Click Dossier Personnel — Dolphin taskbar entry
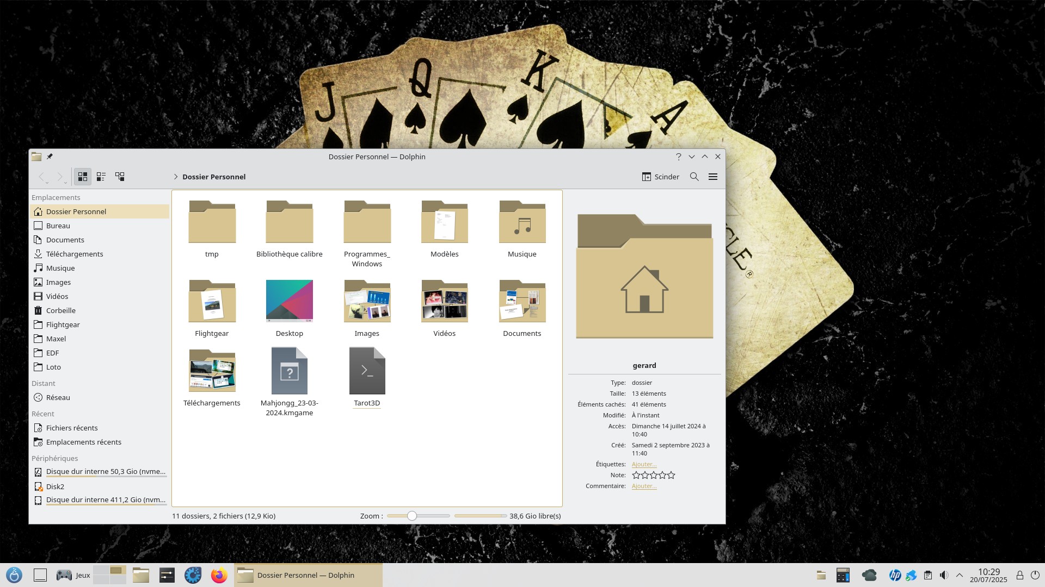 pyautogui.click(x=308, y=575)
